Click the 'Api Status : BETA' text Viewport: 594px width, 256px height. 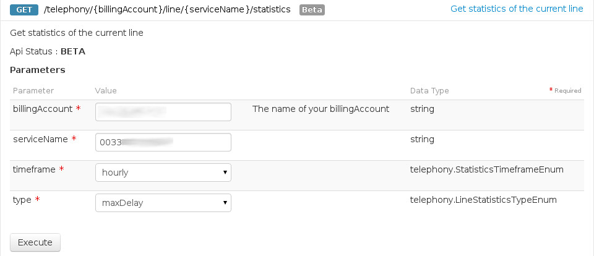(x=48, y=51)
